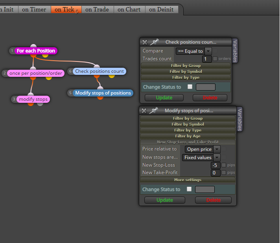The width and height of the screenshot is (280, 243).
Task: Select the Modify stops of positions block
Action: click(x=103, y=93)
